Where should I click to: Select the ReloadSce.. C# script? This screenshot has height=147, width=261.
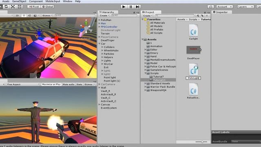pos(193,89)
